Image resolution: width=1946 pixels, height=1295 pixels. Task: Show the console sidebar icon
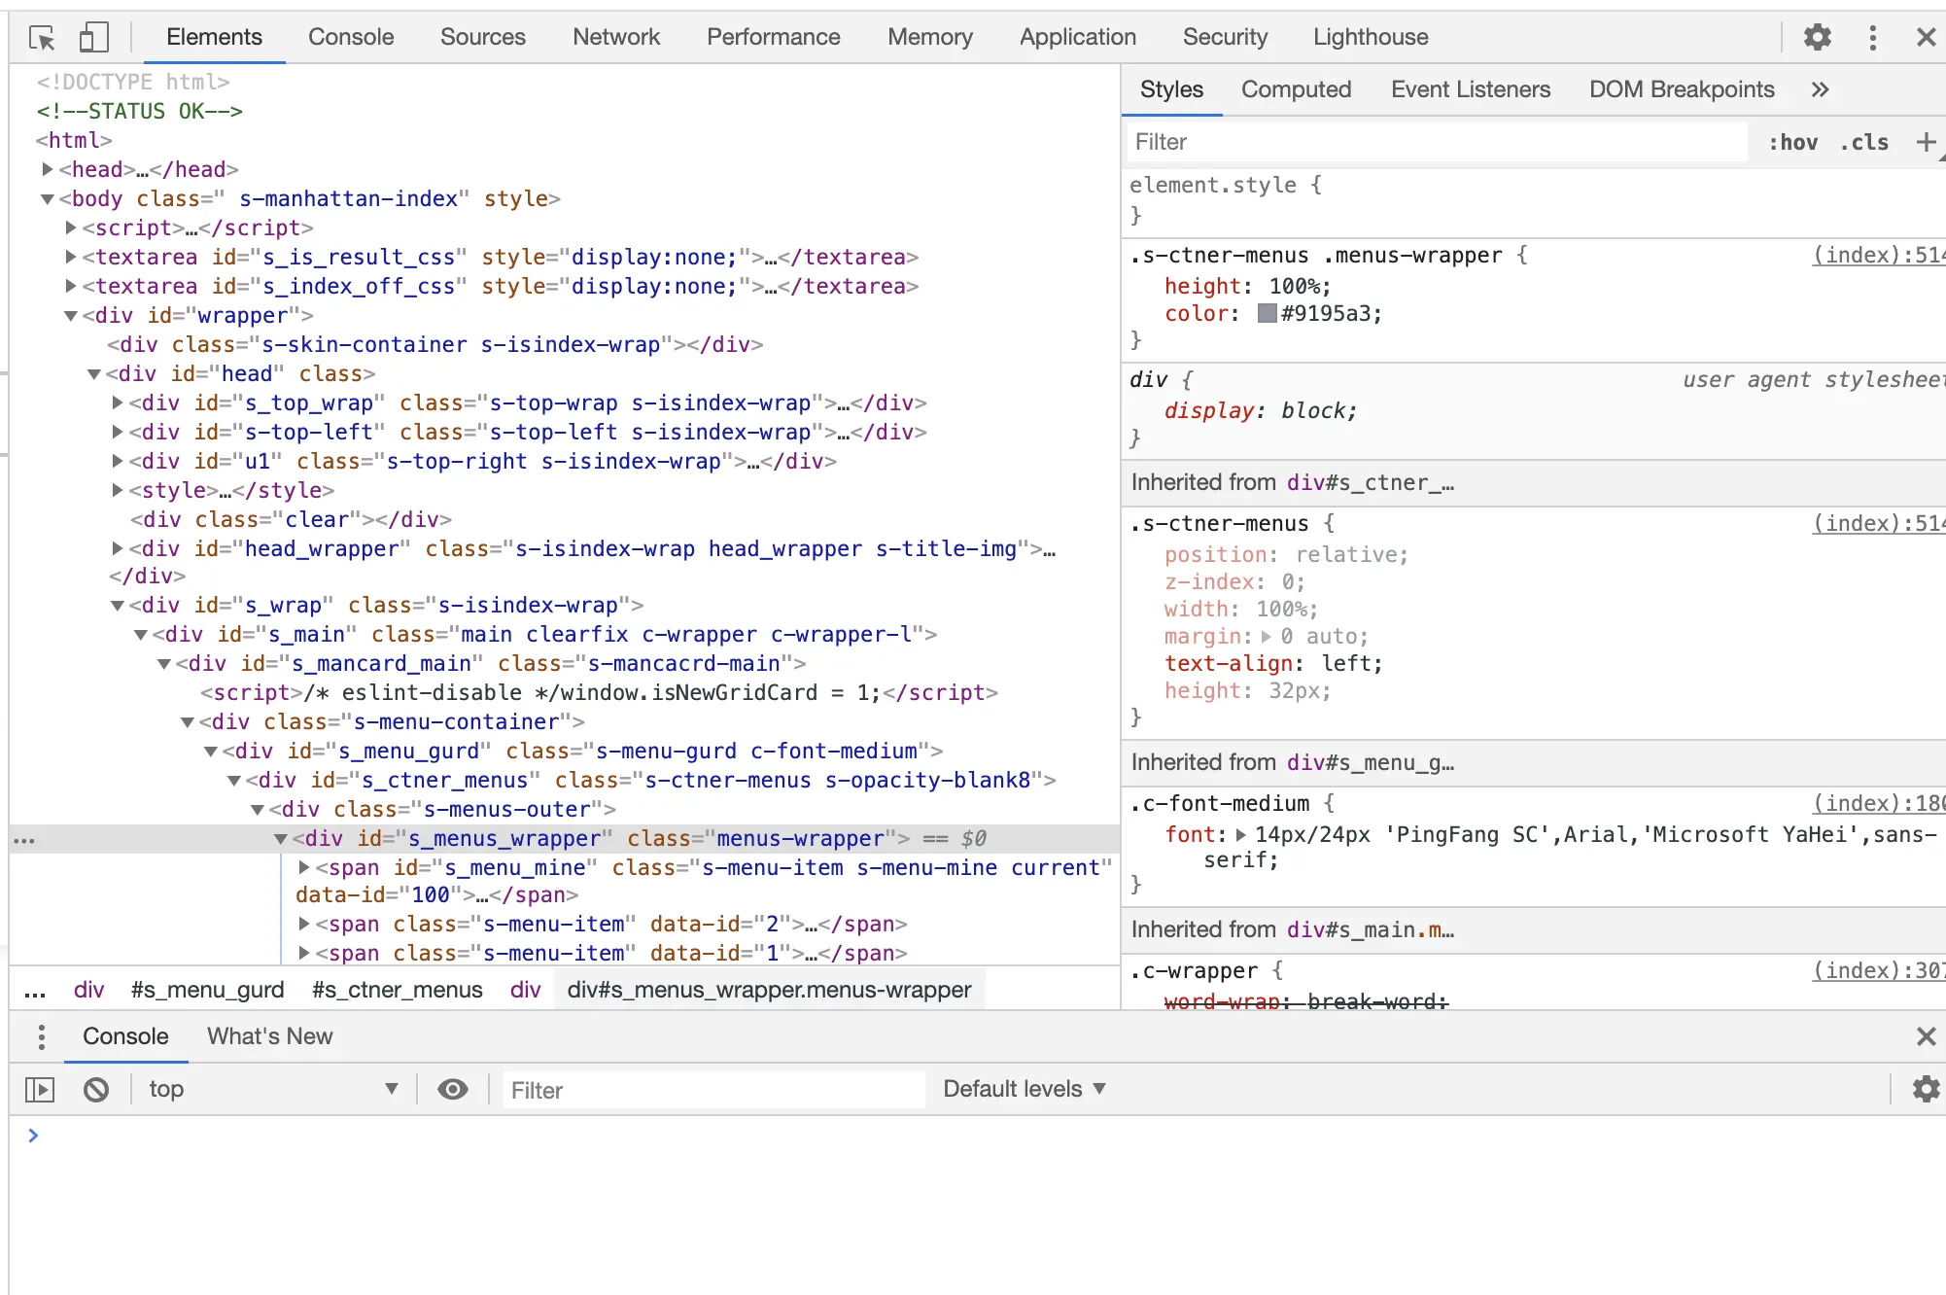tap(40, 1090)
